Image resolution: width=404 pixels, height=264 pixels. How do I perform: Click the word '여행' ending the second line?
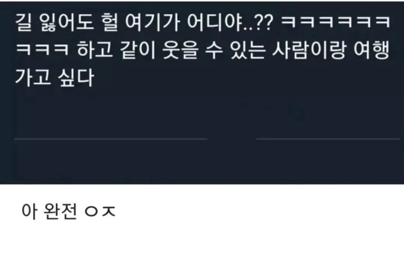point(371,50)
